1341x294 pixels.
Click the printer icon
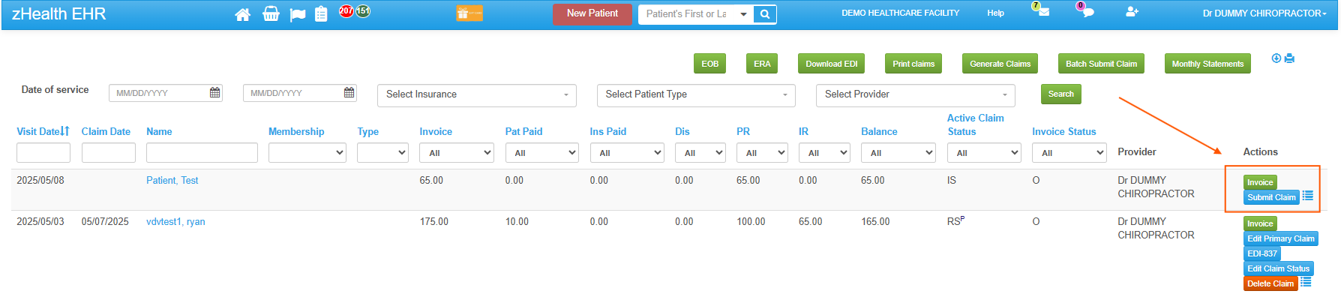pos(1290,58)
